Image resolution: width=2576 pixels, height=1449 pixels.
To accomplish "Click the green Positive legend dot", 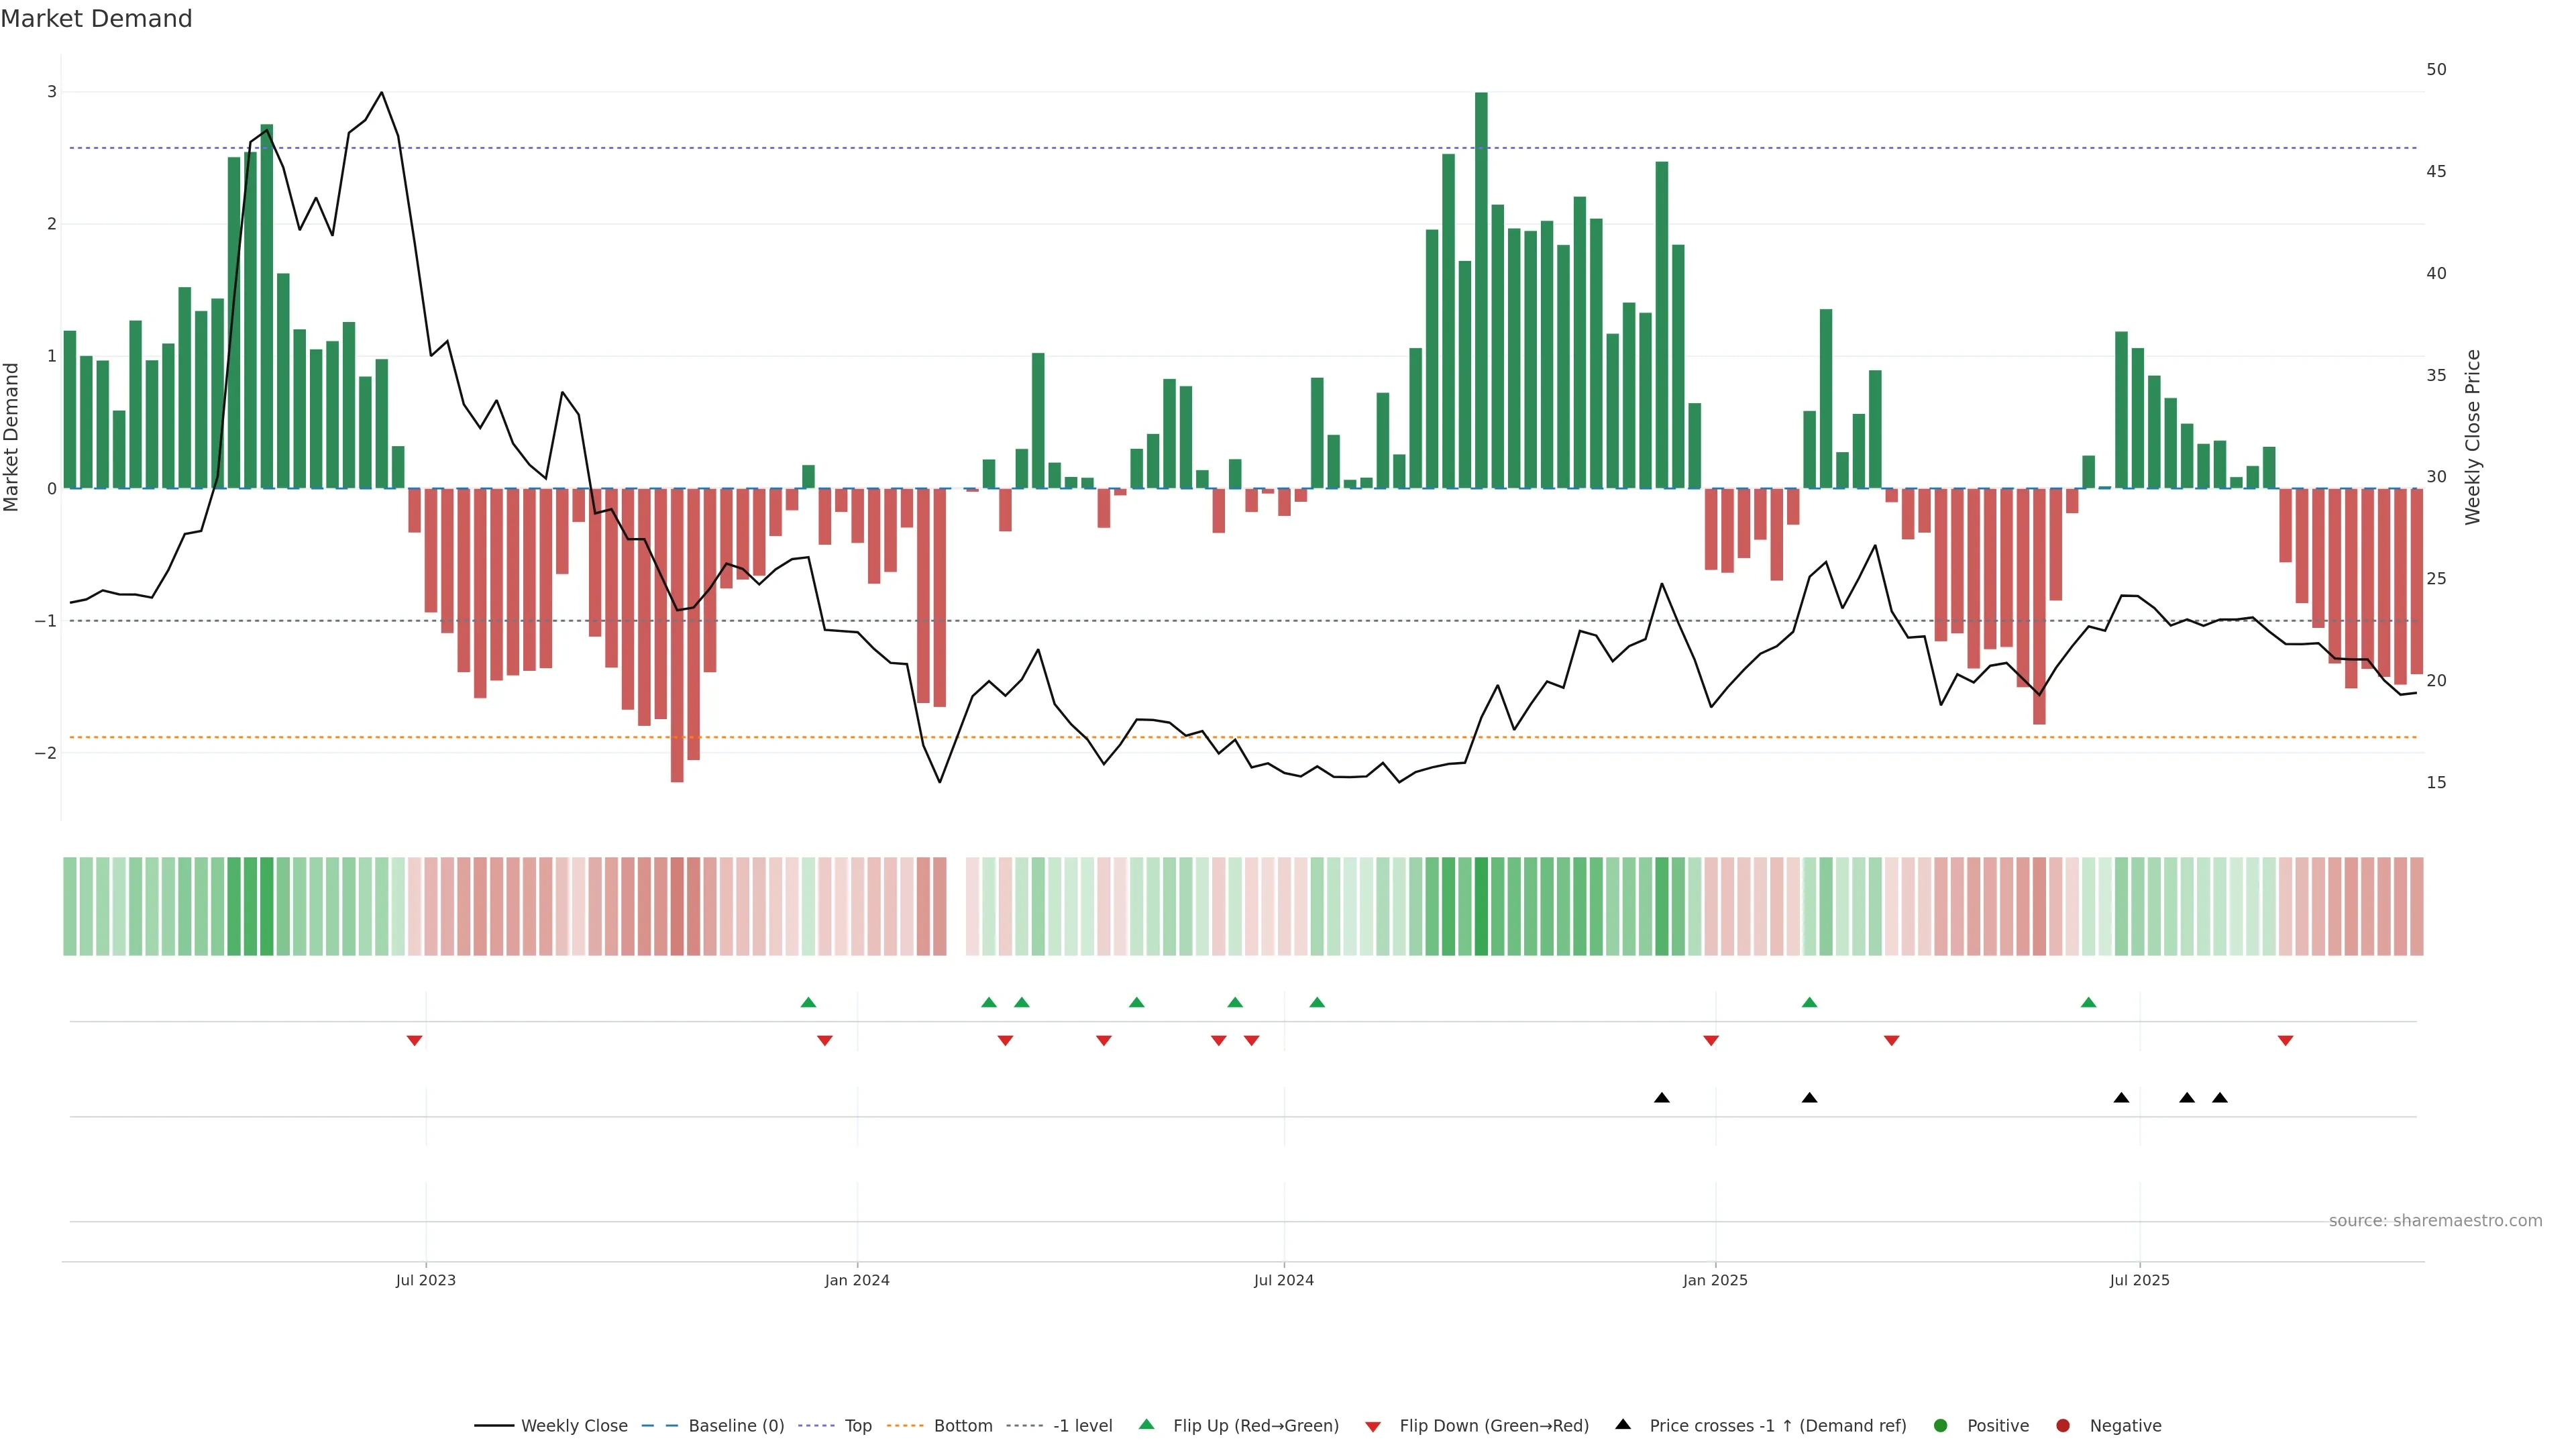I will (1941, 1426).
